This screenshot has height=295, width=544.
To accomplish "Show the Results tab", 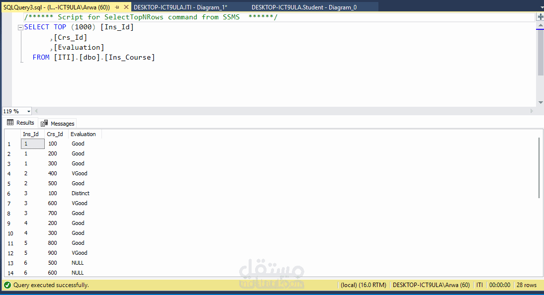I will click(20, 123).
